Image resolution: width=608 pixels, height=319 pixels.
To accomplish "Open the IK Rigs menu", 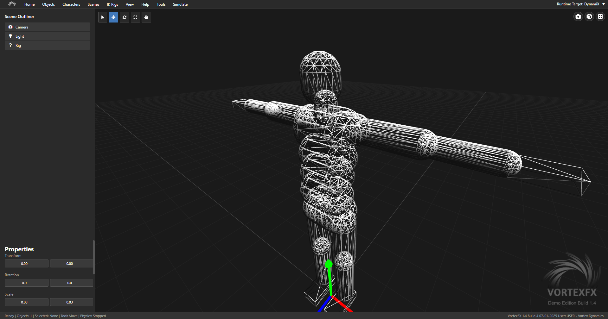I will [112, 4].
